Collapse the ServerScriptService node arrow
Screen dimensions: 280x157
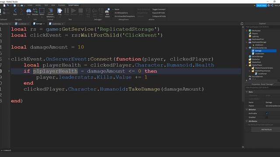[x=247, y=48]
